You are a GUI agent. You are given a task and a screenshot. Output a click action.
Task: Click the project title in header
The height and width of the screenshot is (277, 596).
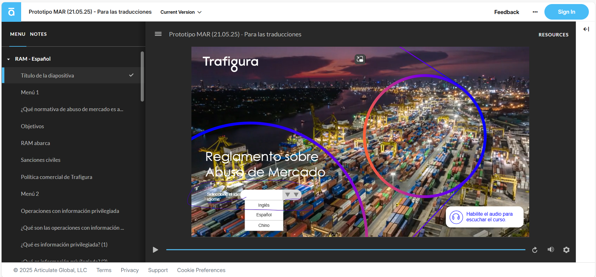point(90,12)
